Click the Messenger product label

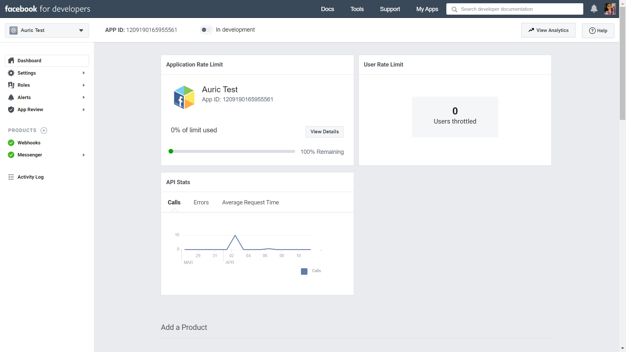point(30,155)
